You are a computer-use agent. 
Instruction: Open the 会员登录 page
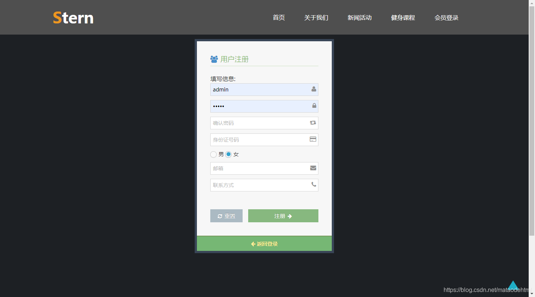(x=446, y=17)
